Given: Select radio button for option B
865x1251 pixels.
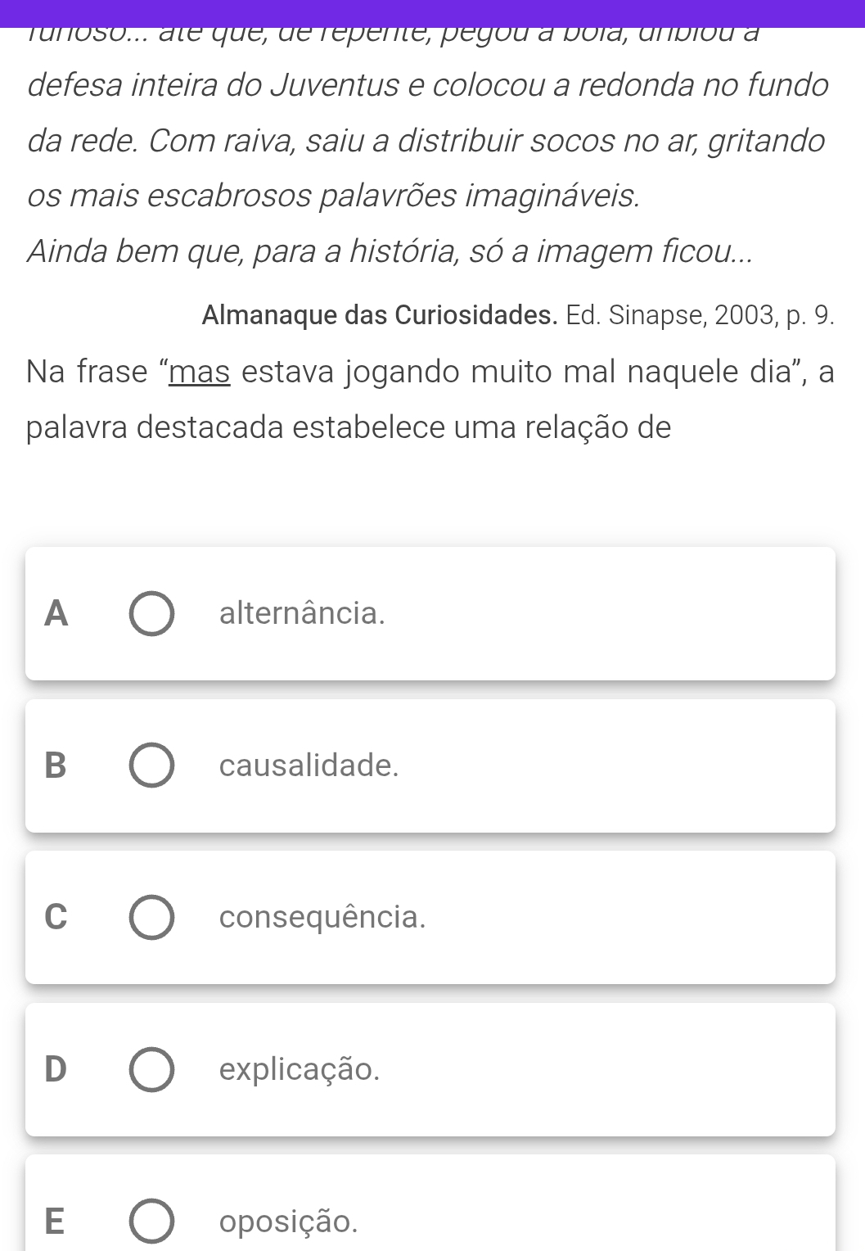Looking at the screenshot, I should coord(151,766).
